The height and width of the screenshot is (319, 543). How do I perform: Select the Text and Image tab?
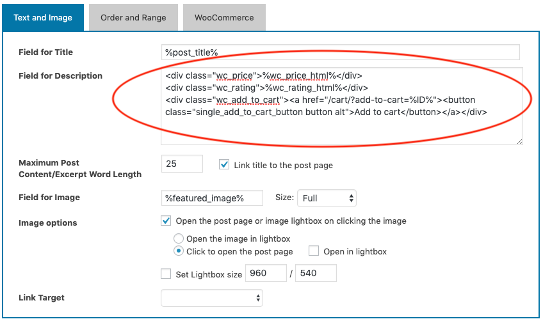[x=43, y=17]
